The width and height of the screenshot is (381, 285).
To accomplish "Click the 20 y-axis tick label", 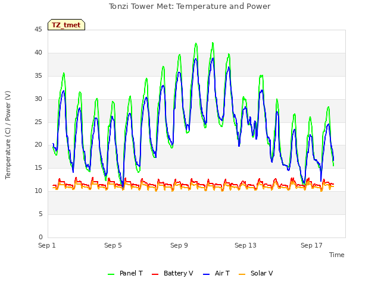I will (x=38, y=144).
